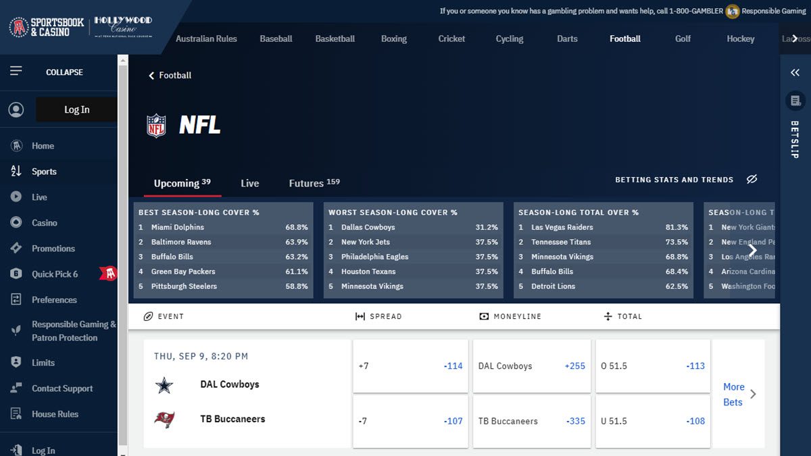This screenshot has width=811, height=456.
Task: Collapse the right Betslip panel with the chevron
Action: [x=795, y=72]
